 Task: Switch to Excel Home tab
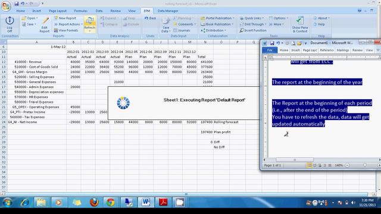click(20, 11)
